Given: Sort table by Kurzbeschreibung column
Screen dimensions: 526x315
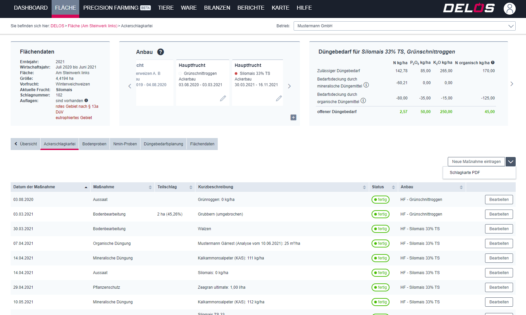Looking at the screenshot, I should (x=282, y=187).
